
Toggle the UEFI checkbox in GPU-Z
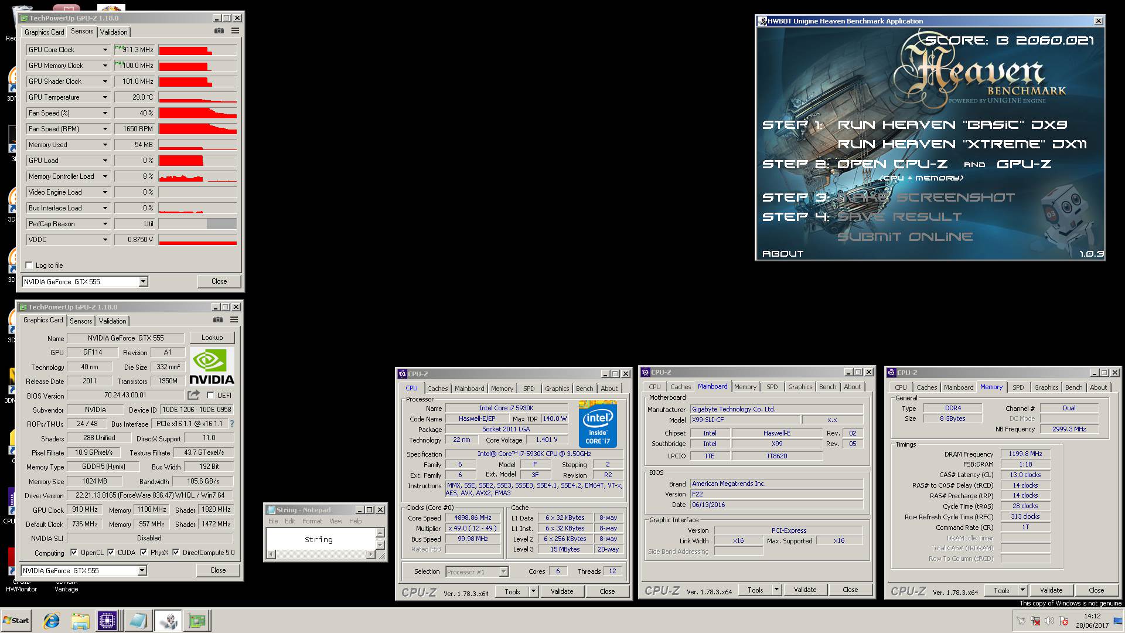pyautogui.click(x=210, y=395)
